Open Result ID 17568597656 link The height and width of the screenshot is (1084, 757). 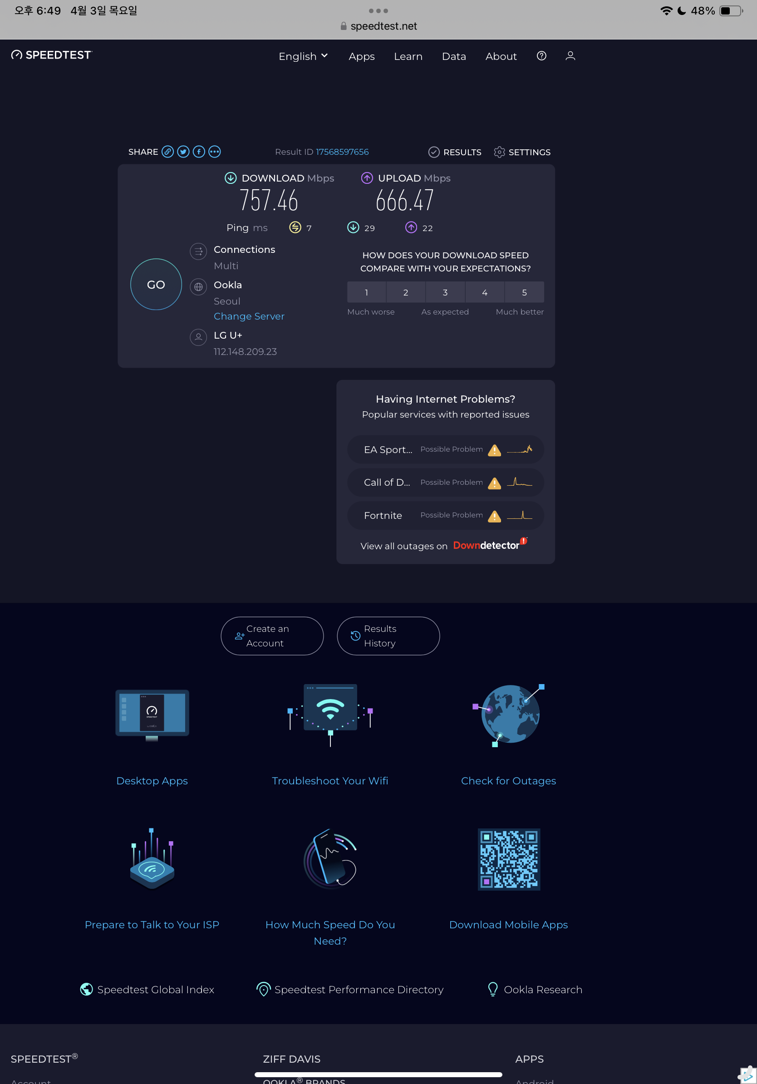click(x=342, y=152)
